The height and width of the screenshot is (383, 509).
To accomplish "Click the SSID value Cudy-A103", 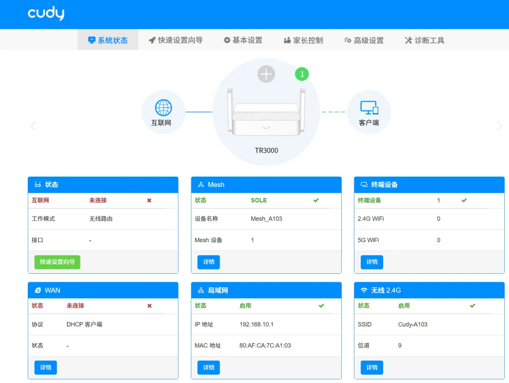I will click(412, 324).
